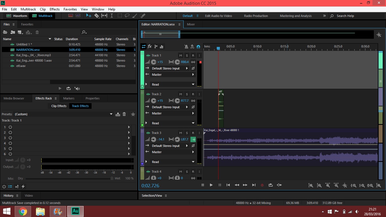This screenshot has width=386, height=217.
Task: Start recording with red record button
Action: 262,185
